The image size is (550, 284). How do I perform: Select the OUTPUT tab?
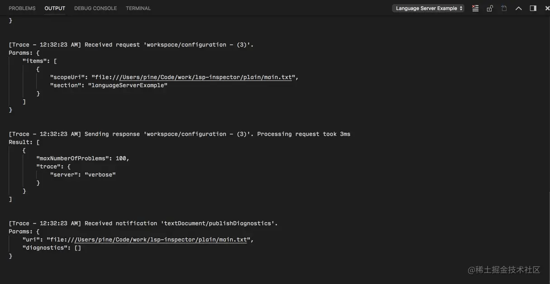coord(55,8)
